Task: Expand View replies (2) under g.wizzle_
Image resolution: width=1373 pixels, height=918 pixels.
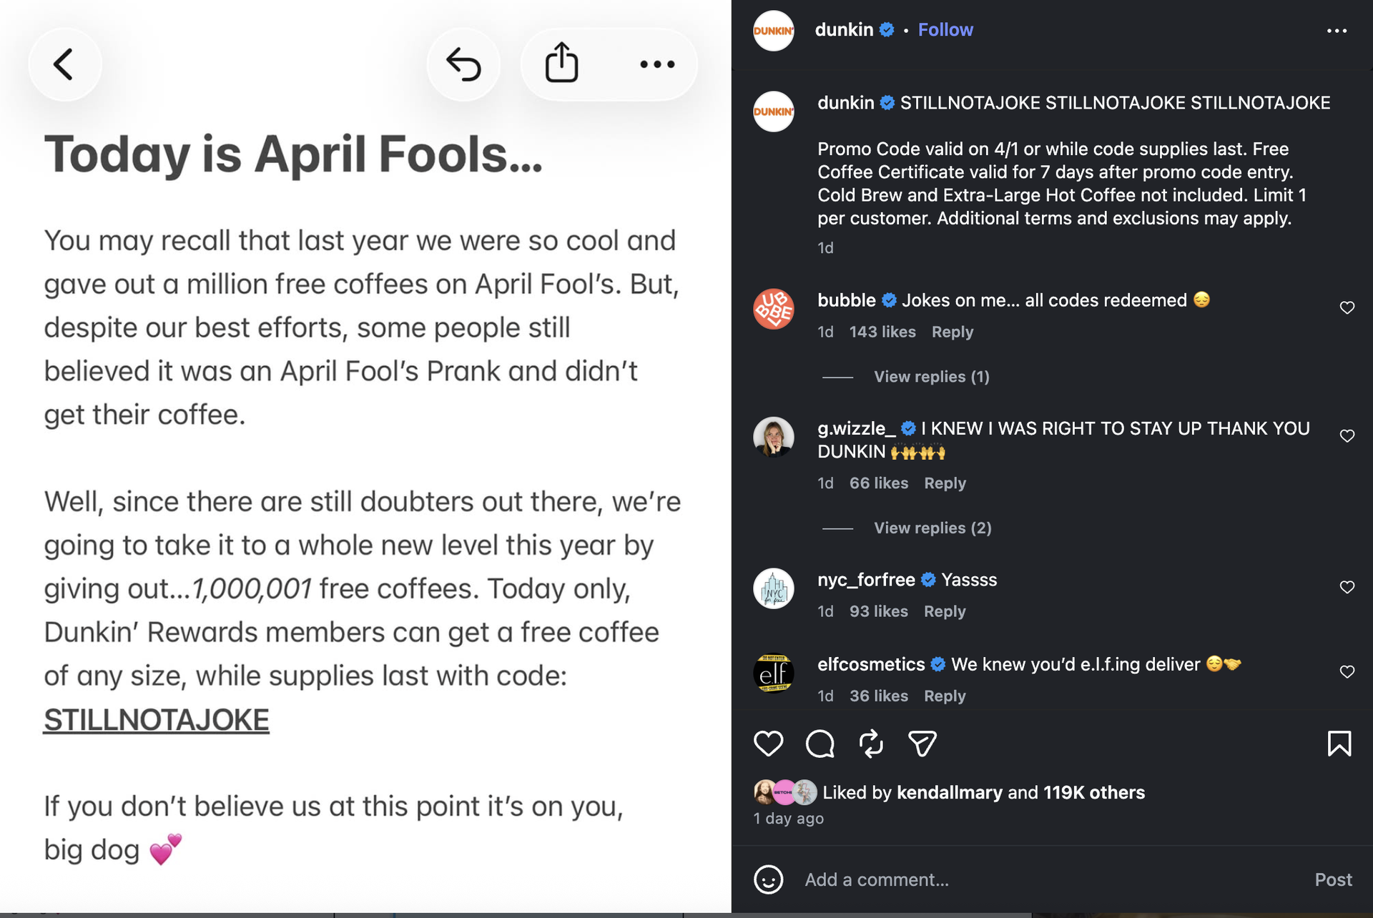Action: tap(932, 528)
